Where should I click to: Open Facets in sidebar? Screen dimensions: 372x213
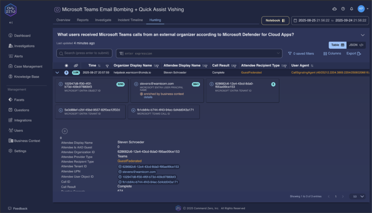[x=16, y=100]
